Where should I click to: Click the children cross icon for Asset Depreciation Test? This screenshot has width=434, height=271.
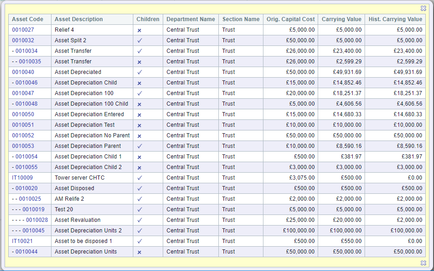139,125
